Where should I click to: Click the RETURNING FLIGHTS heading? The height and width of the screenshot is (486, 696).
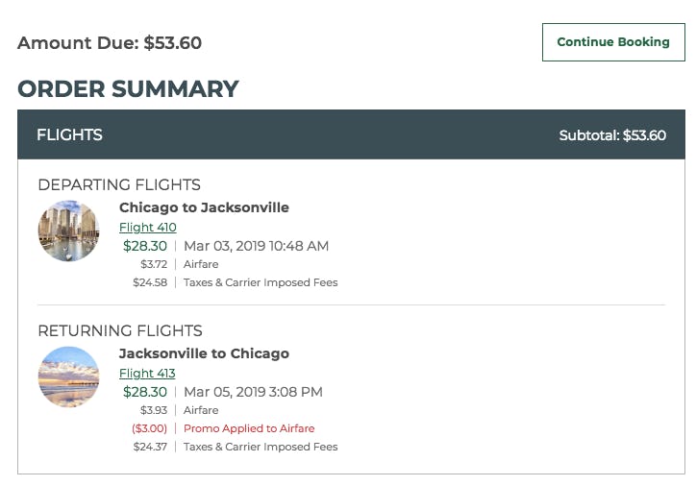tap(120, 330)
